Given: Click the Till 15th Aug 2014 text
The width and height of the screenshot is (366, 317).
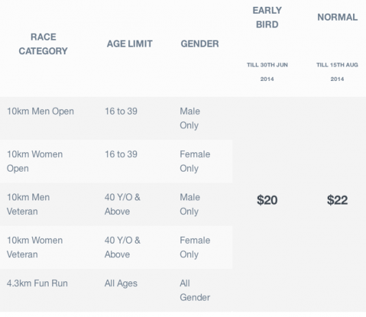Looking at the screenshot, I should point(337,72).
